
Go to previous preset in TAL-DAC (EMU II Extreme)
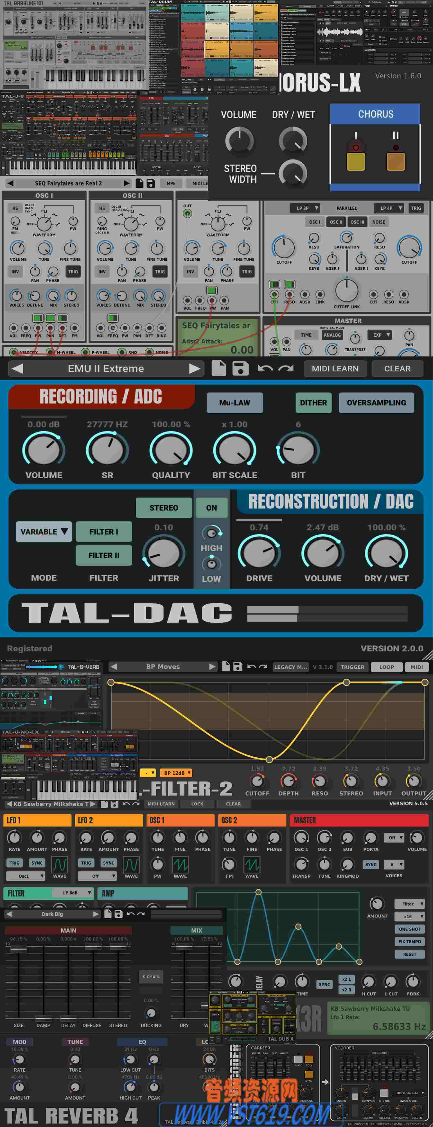pyautogui.click(x=17, y=368)
